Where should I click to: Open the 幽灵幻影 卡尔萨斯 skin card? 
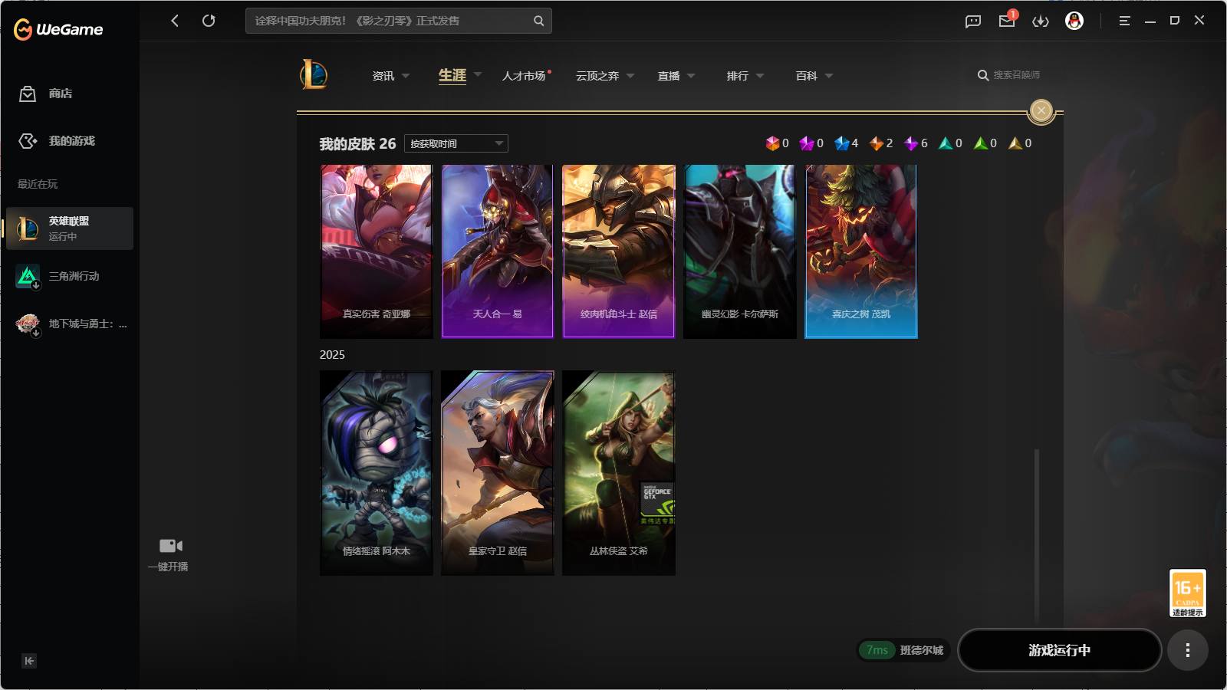pyautogui.click(x=740, y=251)
